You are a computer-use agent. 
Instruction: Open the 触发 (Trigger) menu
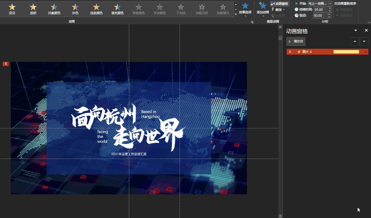coord(279,10)
